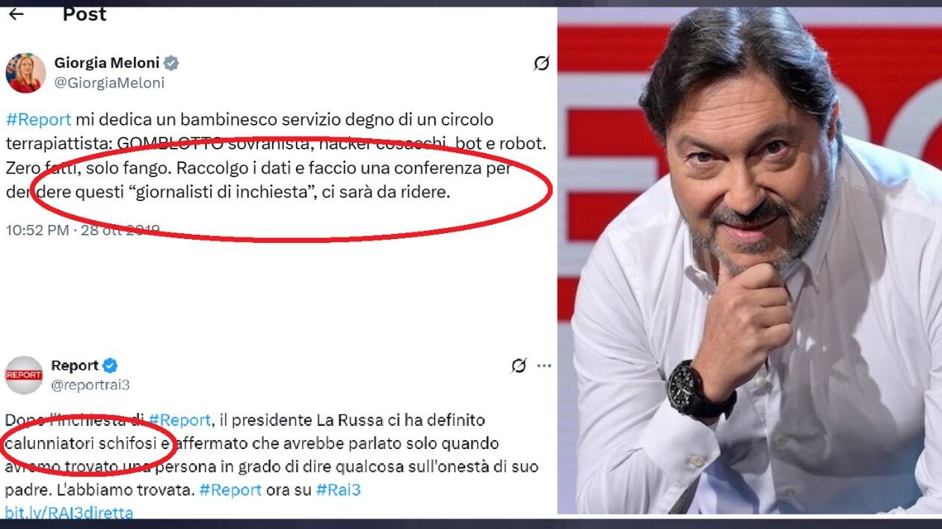
Task: Click the Report display name
Action: click(x=75, y=365)
